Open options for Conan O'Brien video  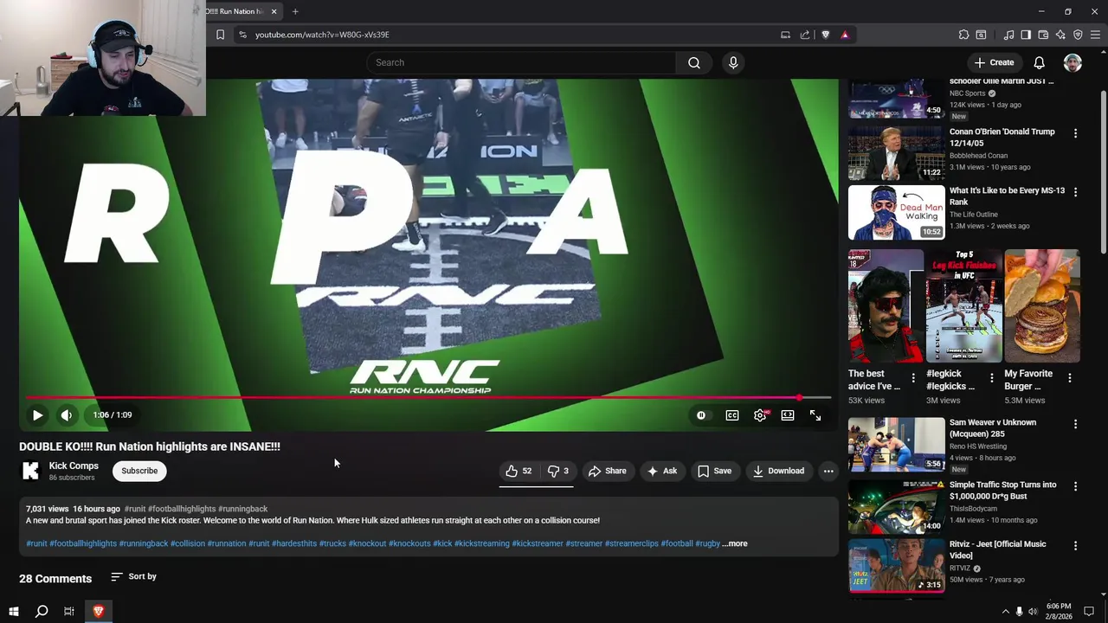coord(1075,133)
